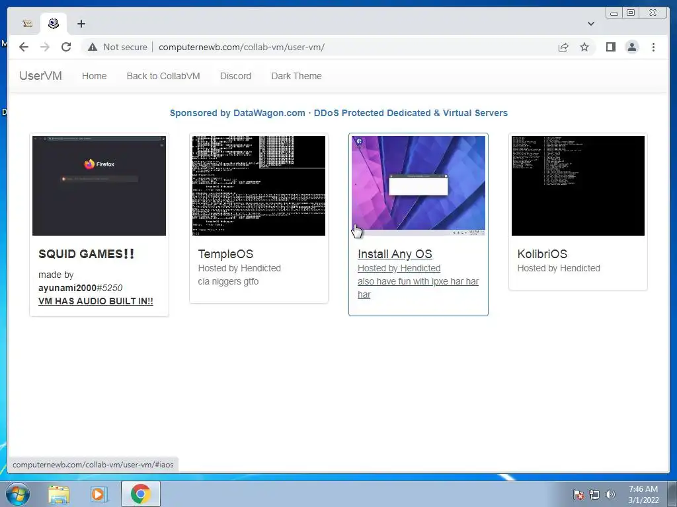This screenshot has width=677, height=507.
Task: Click Hosted by Hendicted under KolibriOS
Action: point(559,268)
